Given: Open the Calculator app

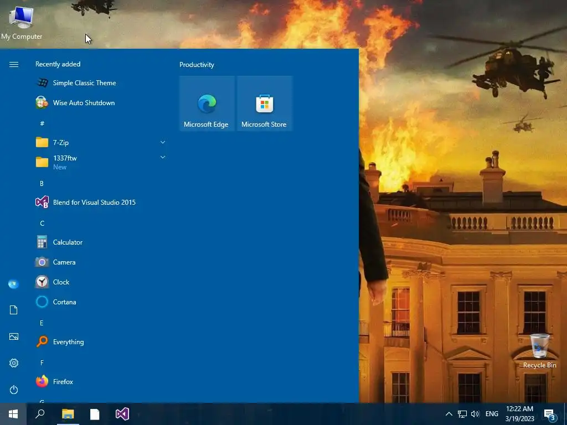Looking at the screenshot, I should coord(101,242).
